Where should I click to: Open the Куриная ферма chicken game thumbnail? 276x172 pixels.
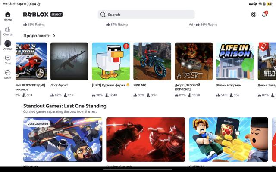tap(111, 61)
